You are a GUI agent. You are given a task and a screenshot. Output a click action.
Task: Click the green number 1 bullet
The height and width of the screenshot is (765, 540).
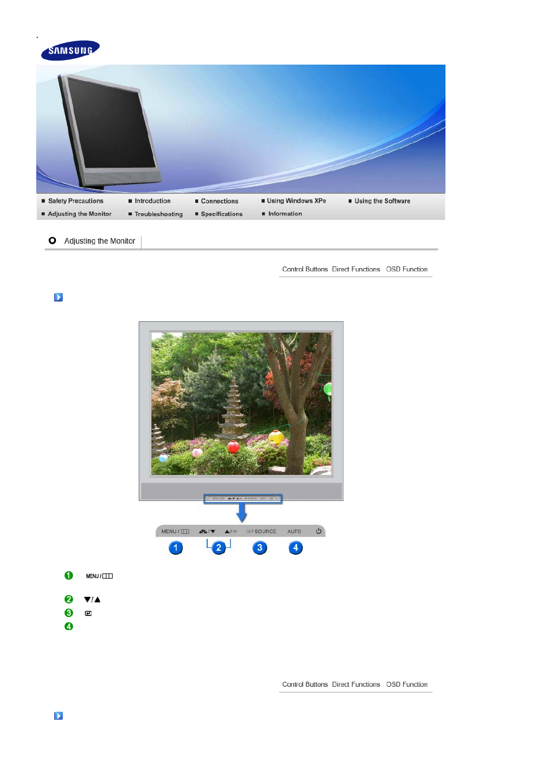pos(68,576)
